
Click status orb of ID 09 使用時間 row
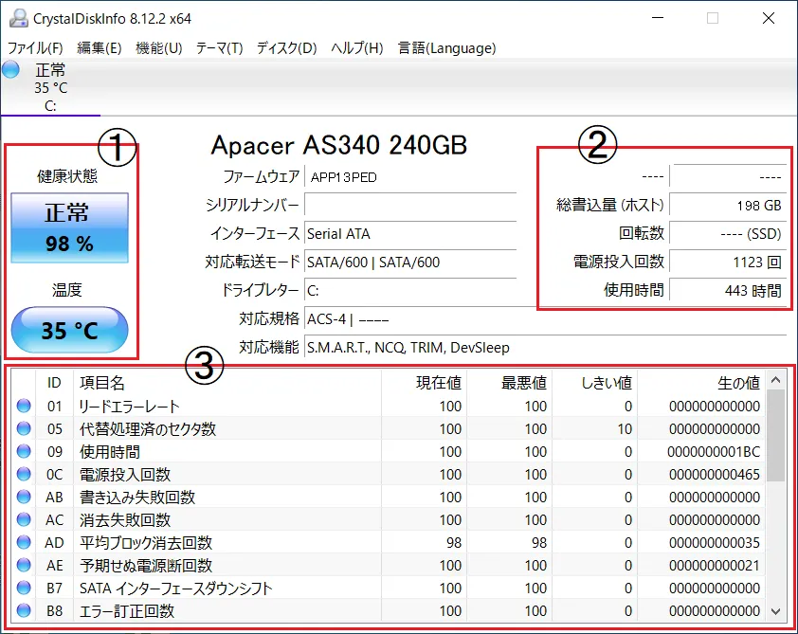(24, 451)
